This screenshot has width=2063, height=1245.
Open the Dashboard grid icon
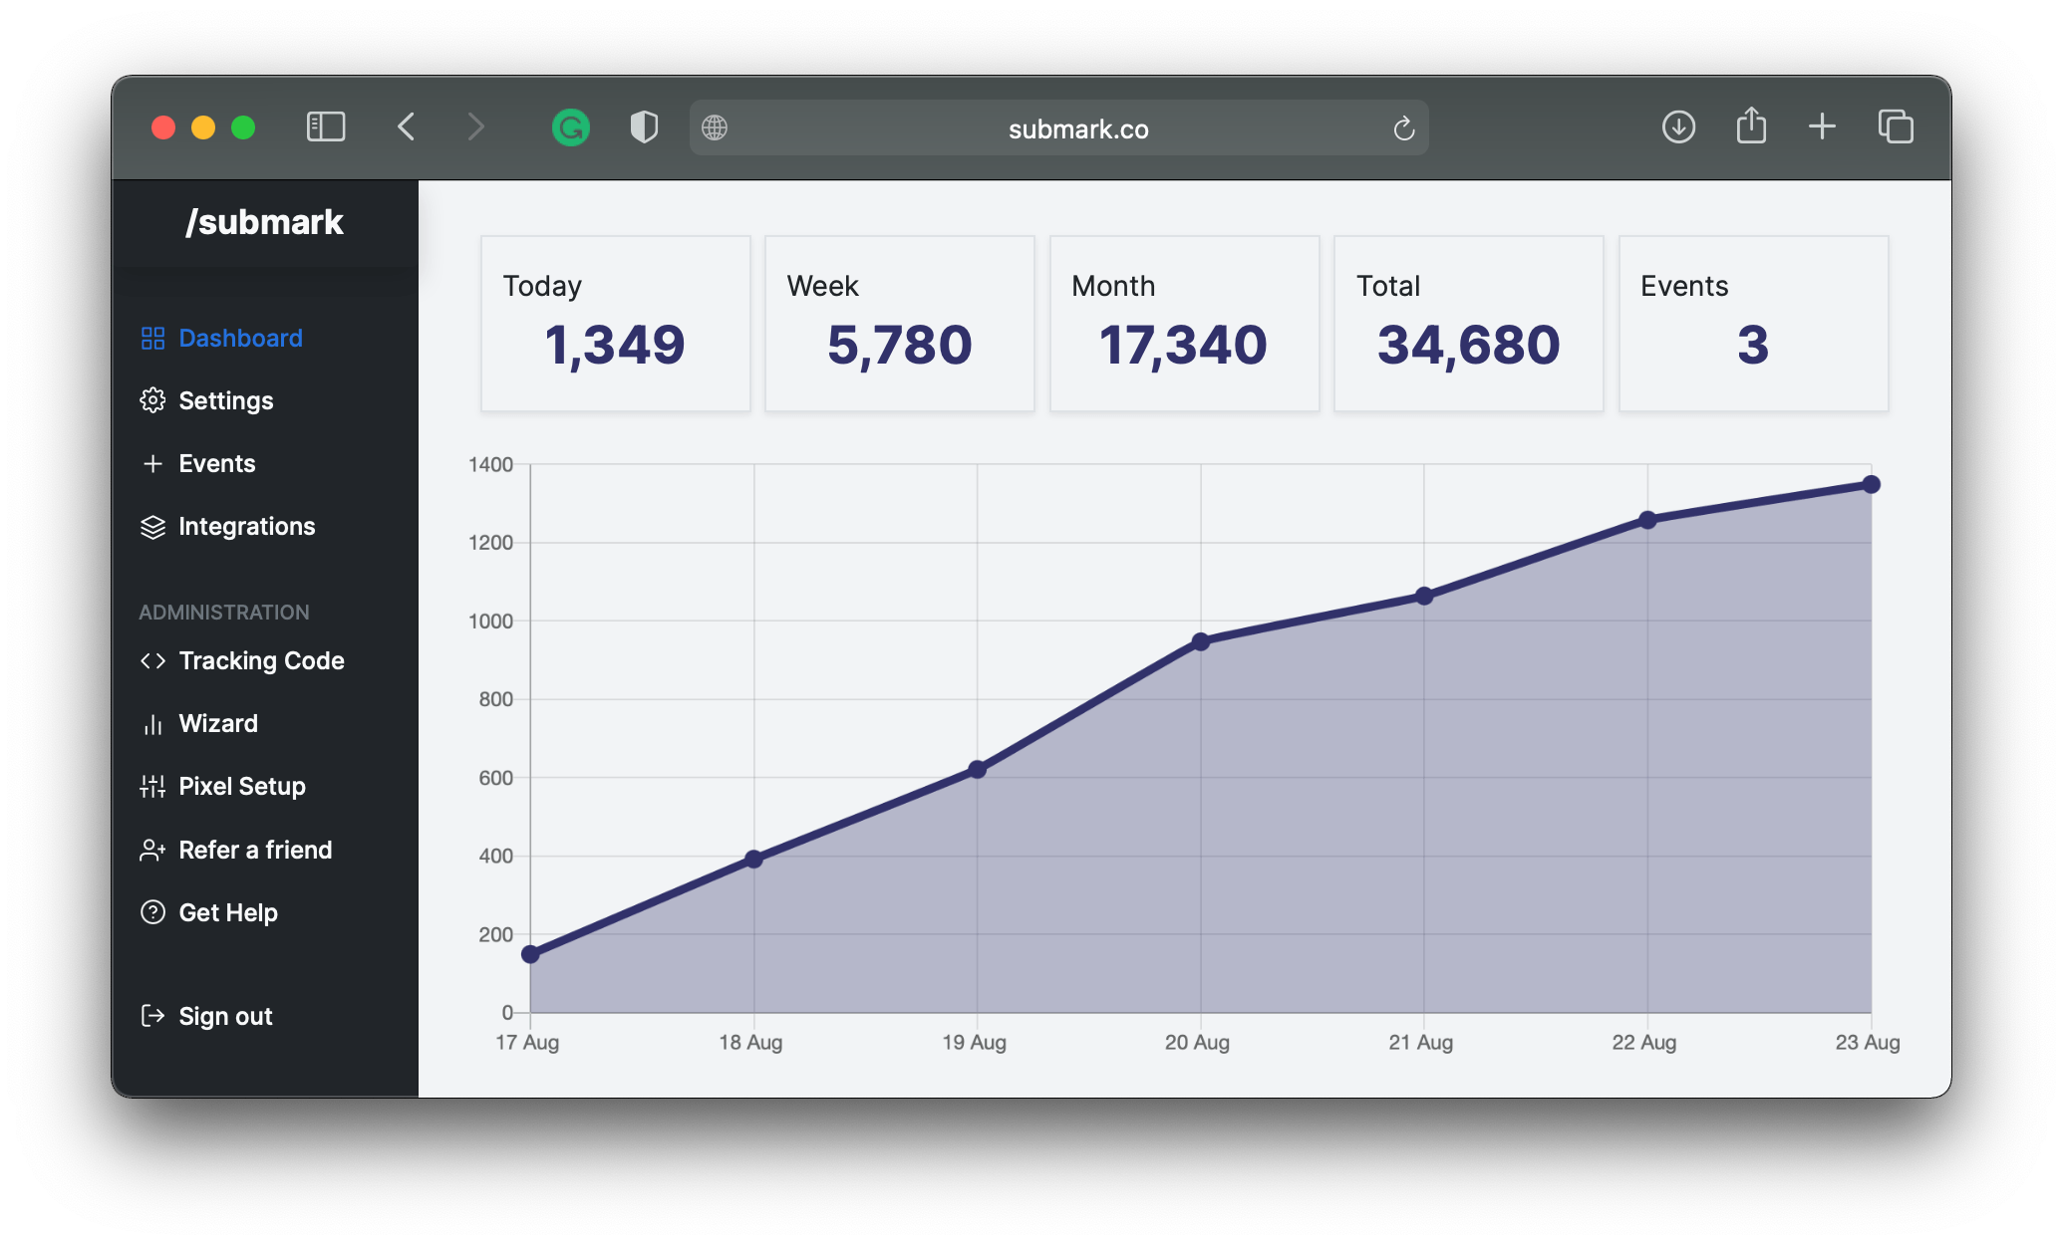coord(153,339)
